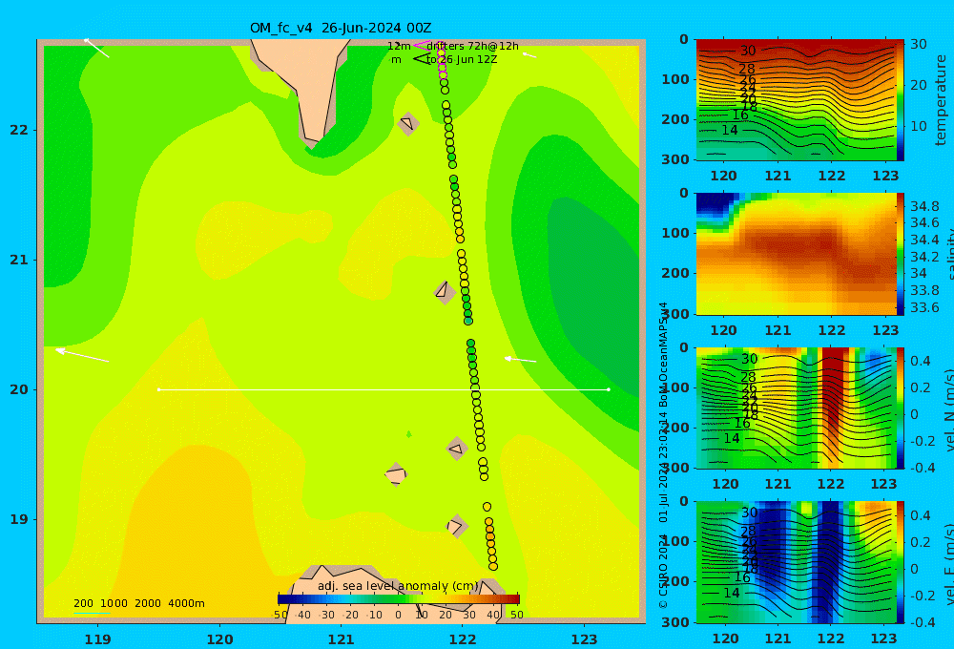The width and height of the screenshot is (954, 649).
Task: Click the vel. N panel colorbar
Action: [901, 408]
